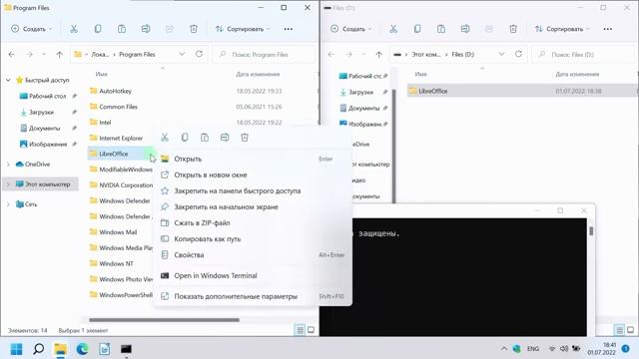Show hidden system tray icons
639x359 pixels.
pos(504,349)
